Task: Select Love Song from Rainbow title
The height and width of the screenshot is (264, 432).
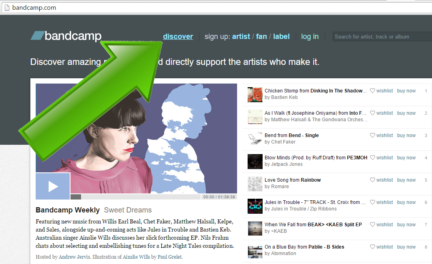Action: coord(293,180)
